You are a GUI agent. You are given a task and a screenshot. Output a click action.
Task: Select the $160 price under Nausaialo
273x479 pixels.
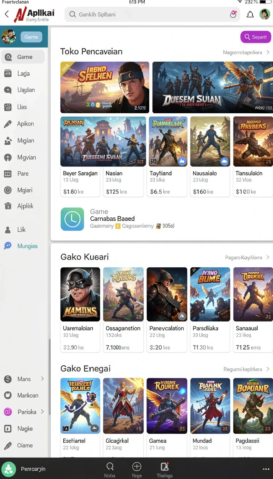click(203, 192)
